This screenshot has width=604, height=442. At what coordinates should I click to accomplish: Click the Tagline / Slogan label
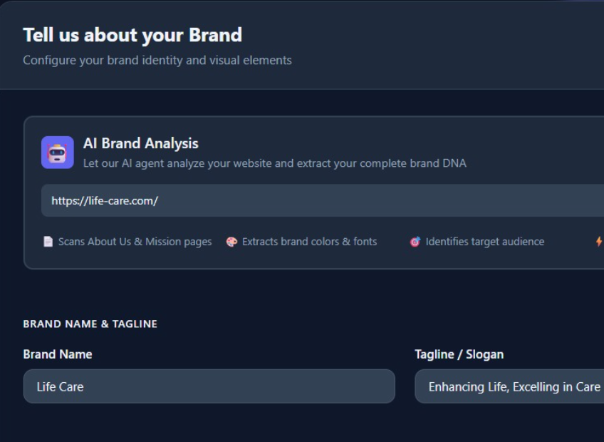pos(459,354)
